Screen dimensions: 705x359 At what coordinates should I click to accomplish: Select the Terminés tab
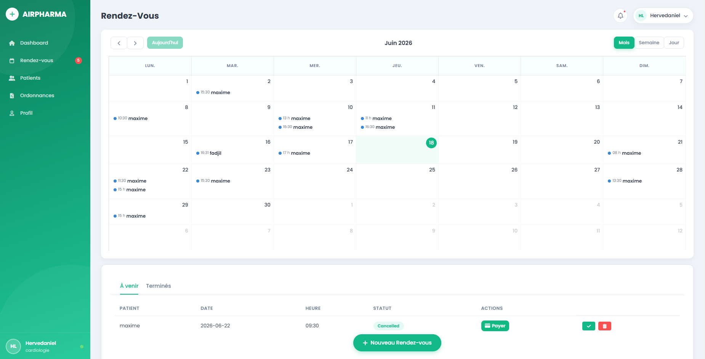159,286
